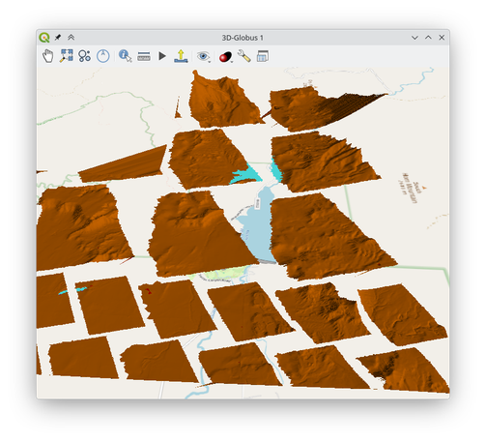Open the eye camera view dropdown
The height and width of the screenshot is (442, 486).
click(204, 56)
